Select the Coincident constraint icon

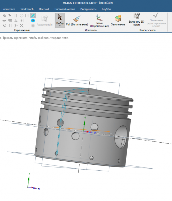tap(4, 16)
